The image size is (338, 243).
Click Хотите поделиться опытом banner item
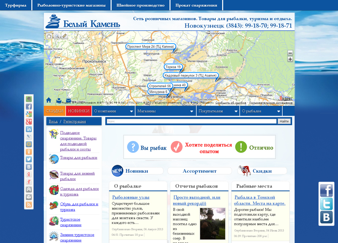[202, 147]
